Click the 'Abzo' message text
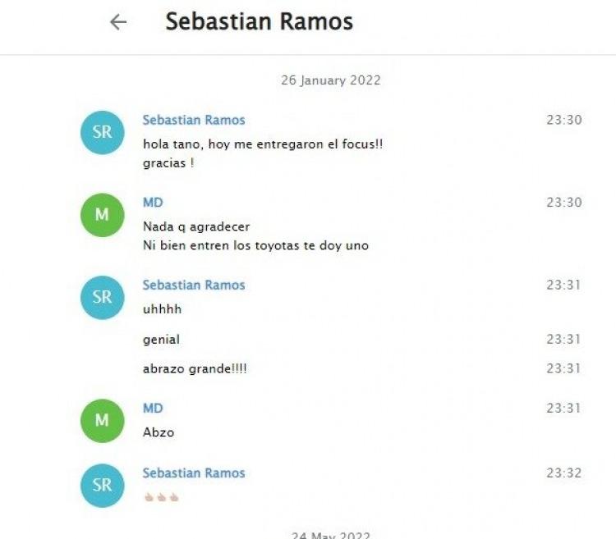 tap(159, 432)
